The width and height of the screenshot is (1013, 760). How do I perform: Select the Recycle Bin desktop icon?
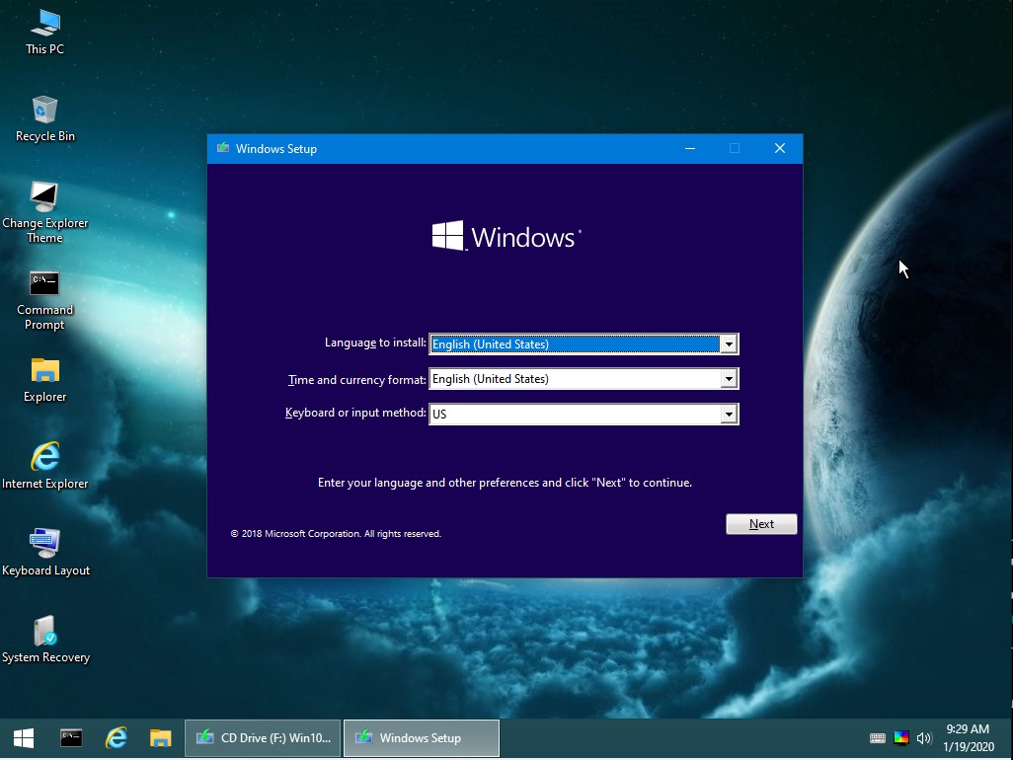[x=44, y=118]
